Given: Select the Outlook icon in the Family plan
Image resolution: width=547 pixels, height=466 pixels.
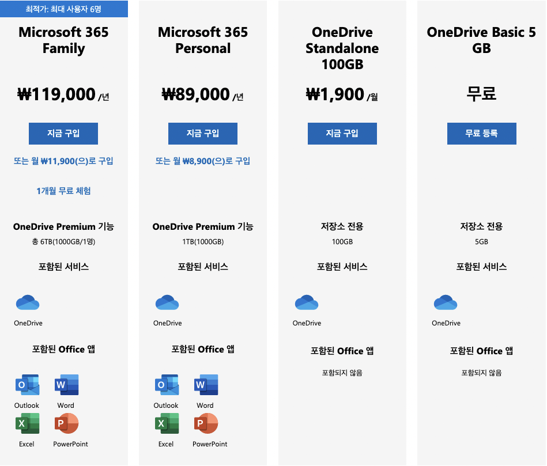Looking at the screenshot, I should (x=28, y=385).
